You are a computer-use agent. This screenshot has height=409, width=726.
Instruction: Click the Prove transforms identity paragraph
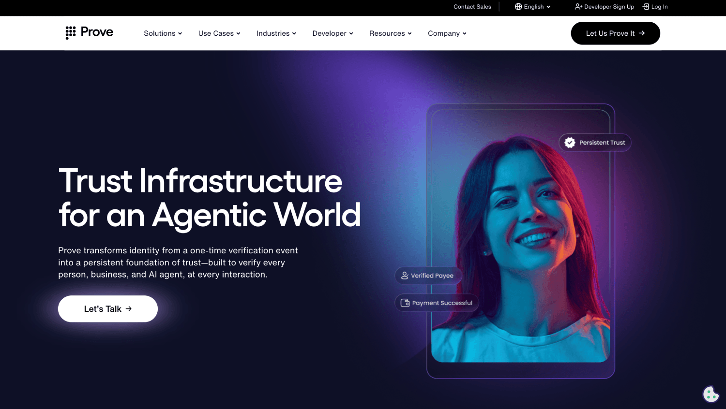click(x=178, y=263)
